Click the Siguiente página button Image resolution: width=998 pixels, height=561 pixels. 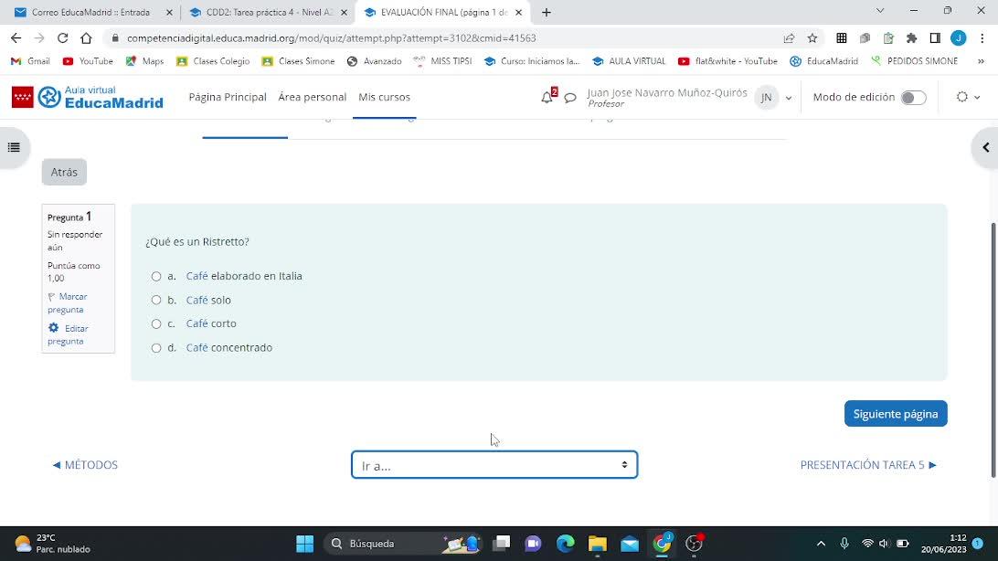pyautogui.click(x=896, y=414)
